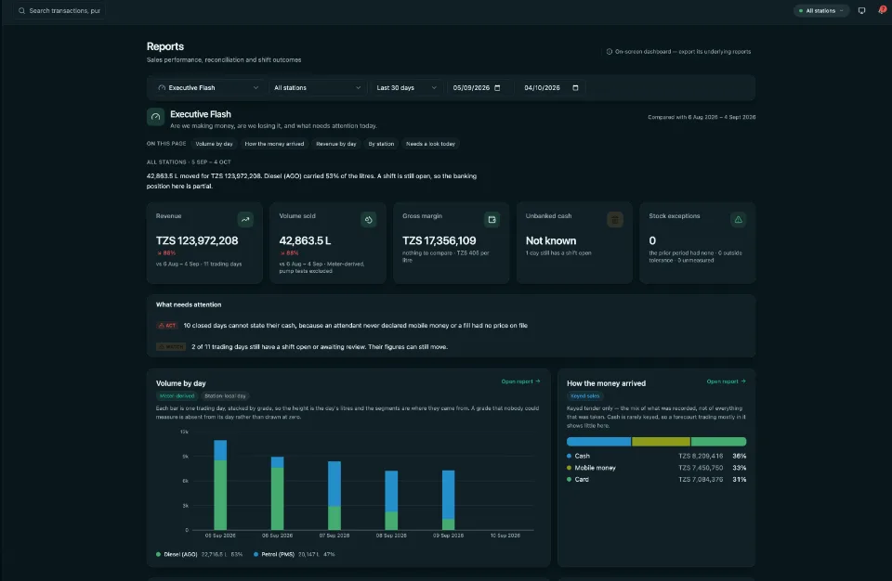Open the calendar picker for 04/10/2026
Image resolution: width=892 pixels, height=581 pixels.
pyautogui.click(x=575, y=88)
